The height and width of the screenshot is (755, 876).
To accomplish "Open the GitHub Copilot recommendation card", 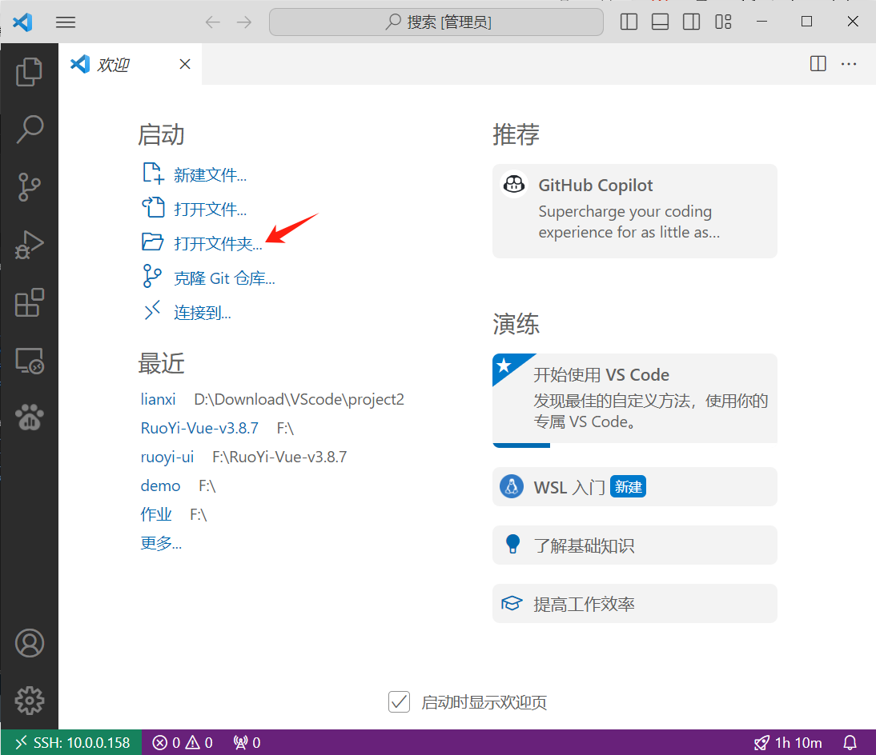I will click(635, 211).
